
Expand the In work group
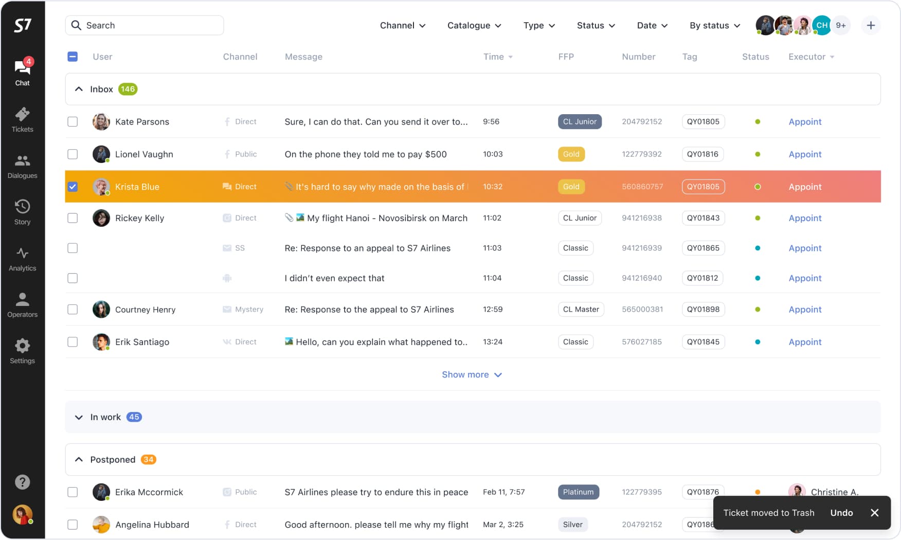79,417
